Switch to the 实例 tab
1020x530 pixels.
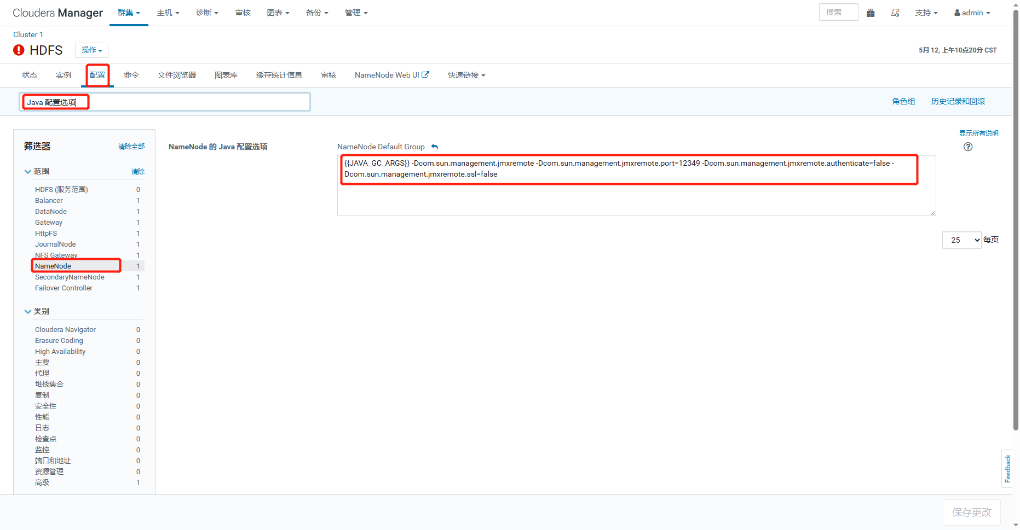pos(64,75)
